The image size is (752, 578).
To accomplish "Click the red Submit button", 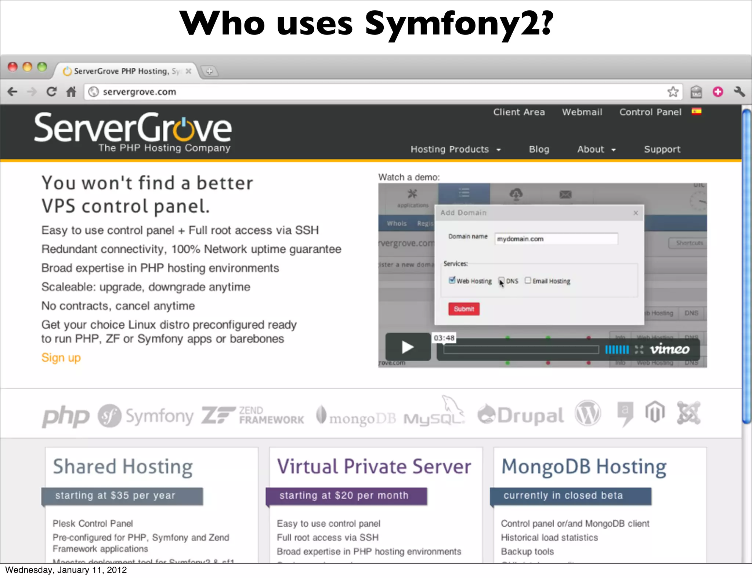I will pos(464,309).
